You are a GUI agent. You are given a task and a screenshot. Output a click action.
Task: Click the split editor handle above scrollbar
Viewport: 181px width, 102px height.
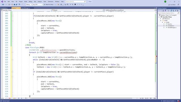(156, 10)
